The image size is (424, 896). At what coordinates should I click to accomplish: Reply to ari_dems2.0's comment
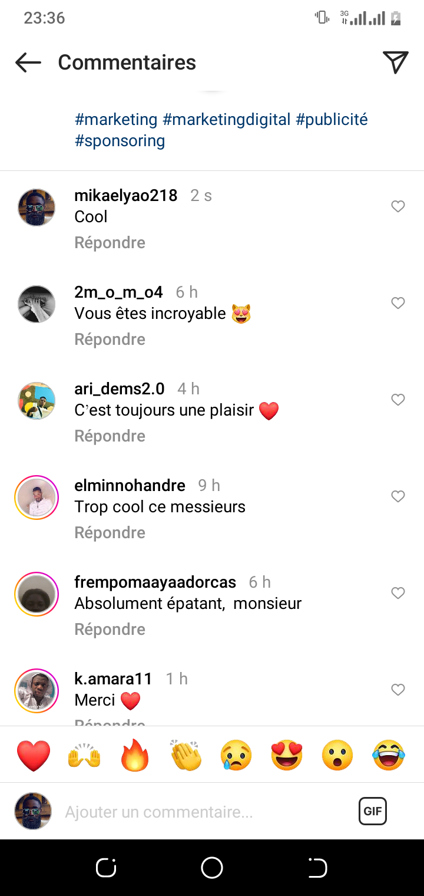tap(110, 436)
